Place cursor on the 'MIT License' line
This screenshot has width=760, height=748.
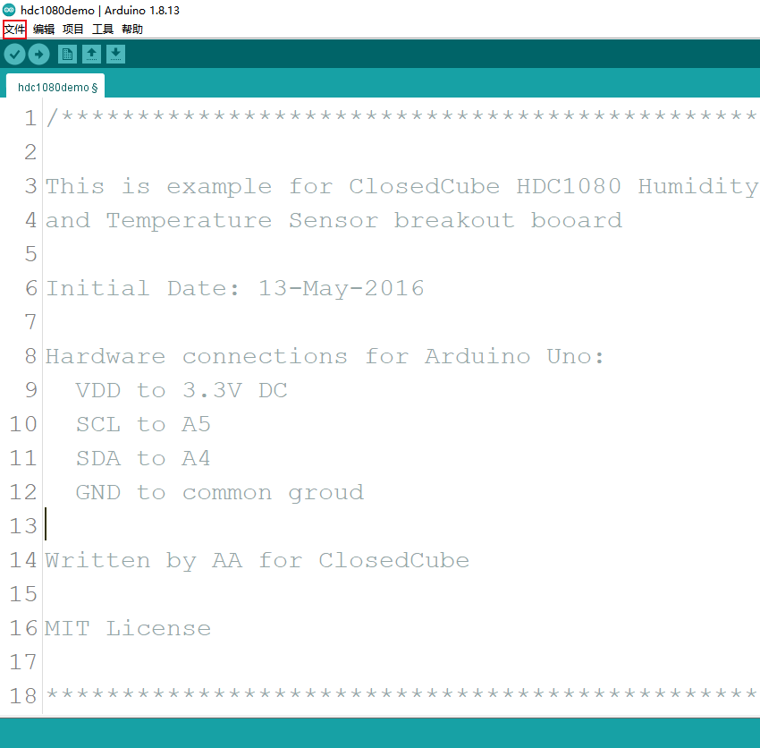[128, 628]
